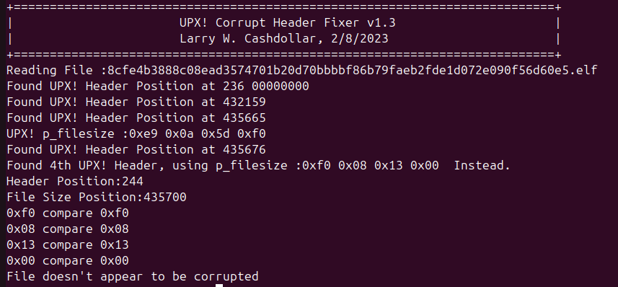Click the File doesn't appear to be corrupted message

coord(133,276)
